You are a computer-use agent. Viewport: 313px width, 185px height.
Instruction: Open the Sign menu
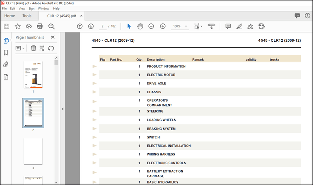pyautogui.click(x=31, y=9)
